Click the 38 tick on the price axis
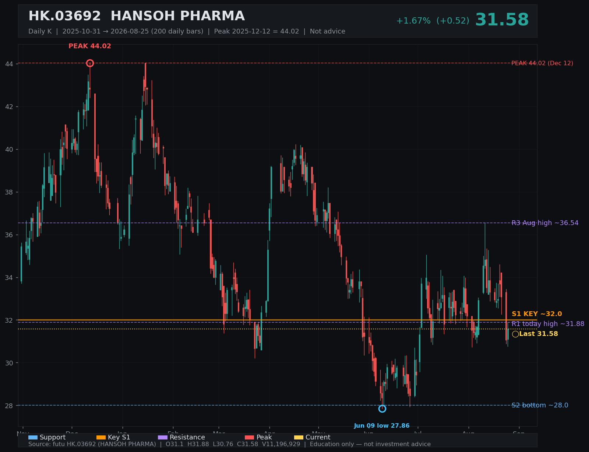589x452 pixels. tap(9, 192)
